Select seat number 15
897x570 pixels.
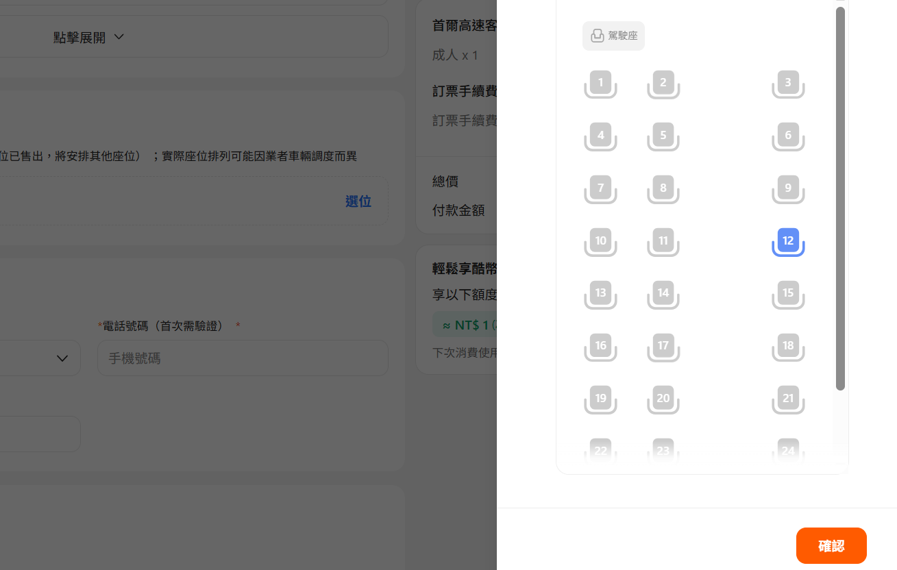click(788, 294)
